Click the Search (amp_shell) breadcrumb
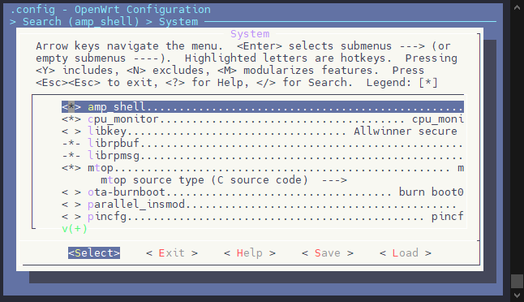The height and width of the screenshot is (302, 524). point(81,22)
